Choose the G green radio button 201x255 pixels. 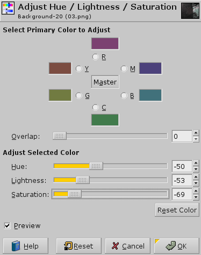click(x=79, y=96)
